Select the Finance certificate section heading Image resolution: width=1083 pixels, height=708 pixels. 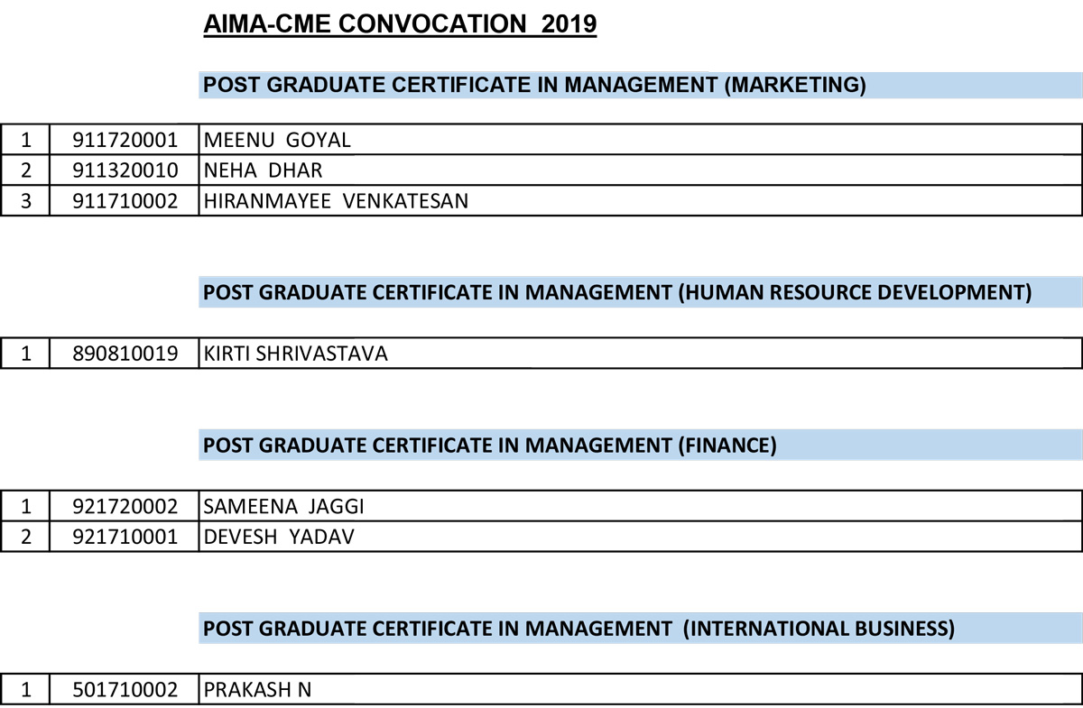[x=490, y=445]
